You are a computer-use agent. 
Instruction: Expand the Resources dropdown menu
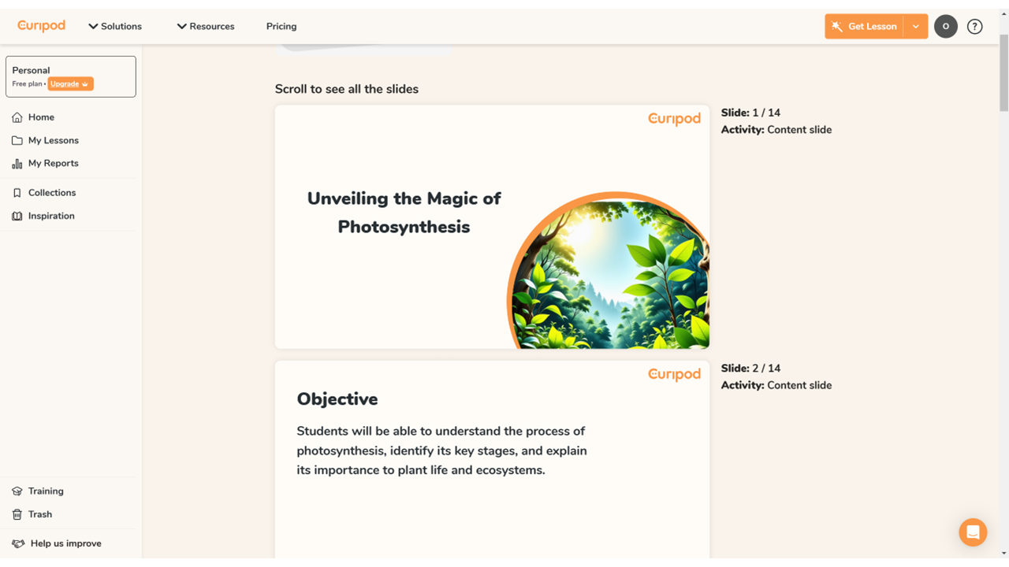206,27
